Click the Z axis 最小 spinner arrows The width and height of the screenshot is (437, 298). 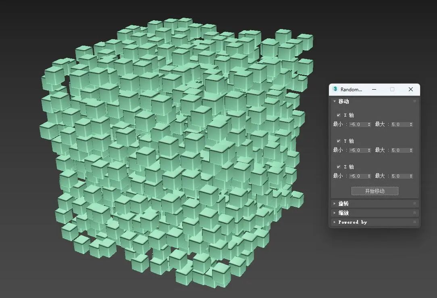[x=369, y=176]
